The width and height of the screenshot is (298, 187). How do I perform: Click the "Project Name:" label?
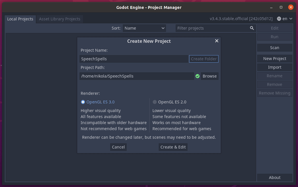94,50
